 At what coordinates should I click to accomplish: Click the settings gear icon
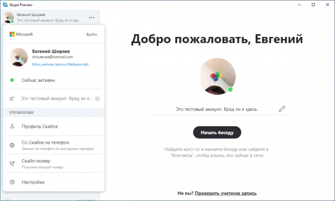coord(12,182)
